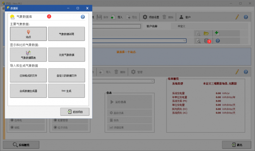Open 自定义的数据文件 import option
This screenshot has width=255, height=151.
66,75
